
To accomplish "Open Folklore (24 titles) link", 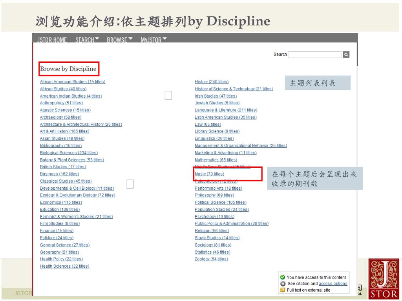I will click(x=57, y=238).
